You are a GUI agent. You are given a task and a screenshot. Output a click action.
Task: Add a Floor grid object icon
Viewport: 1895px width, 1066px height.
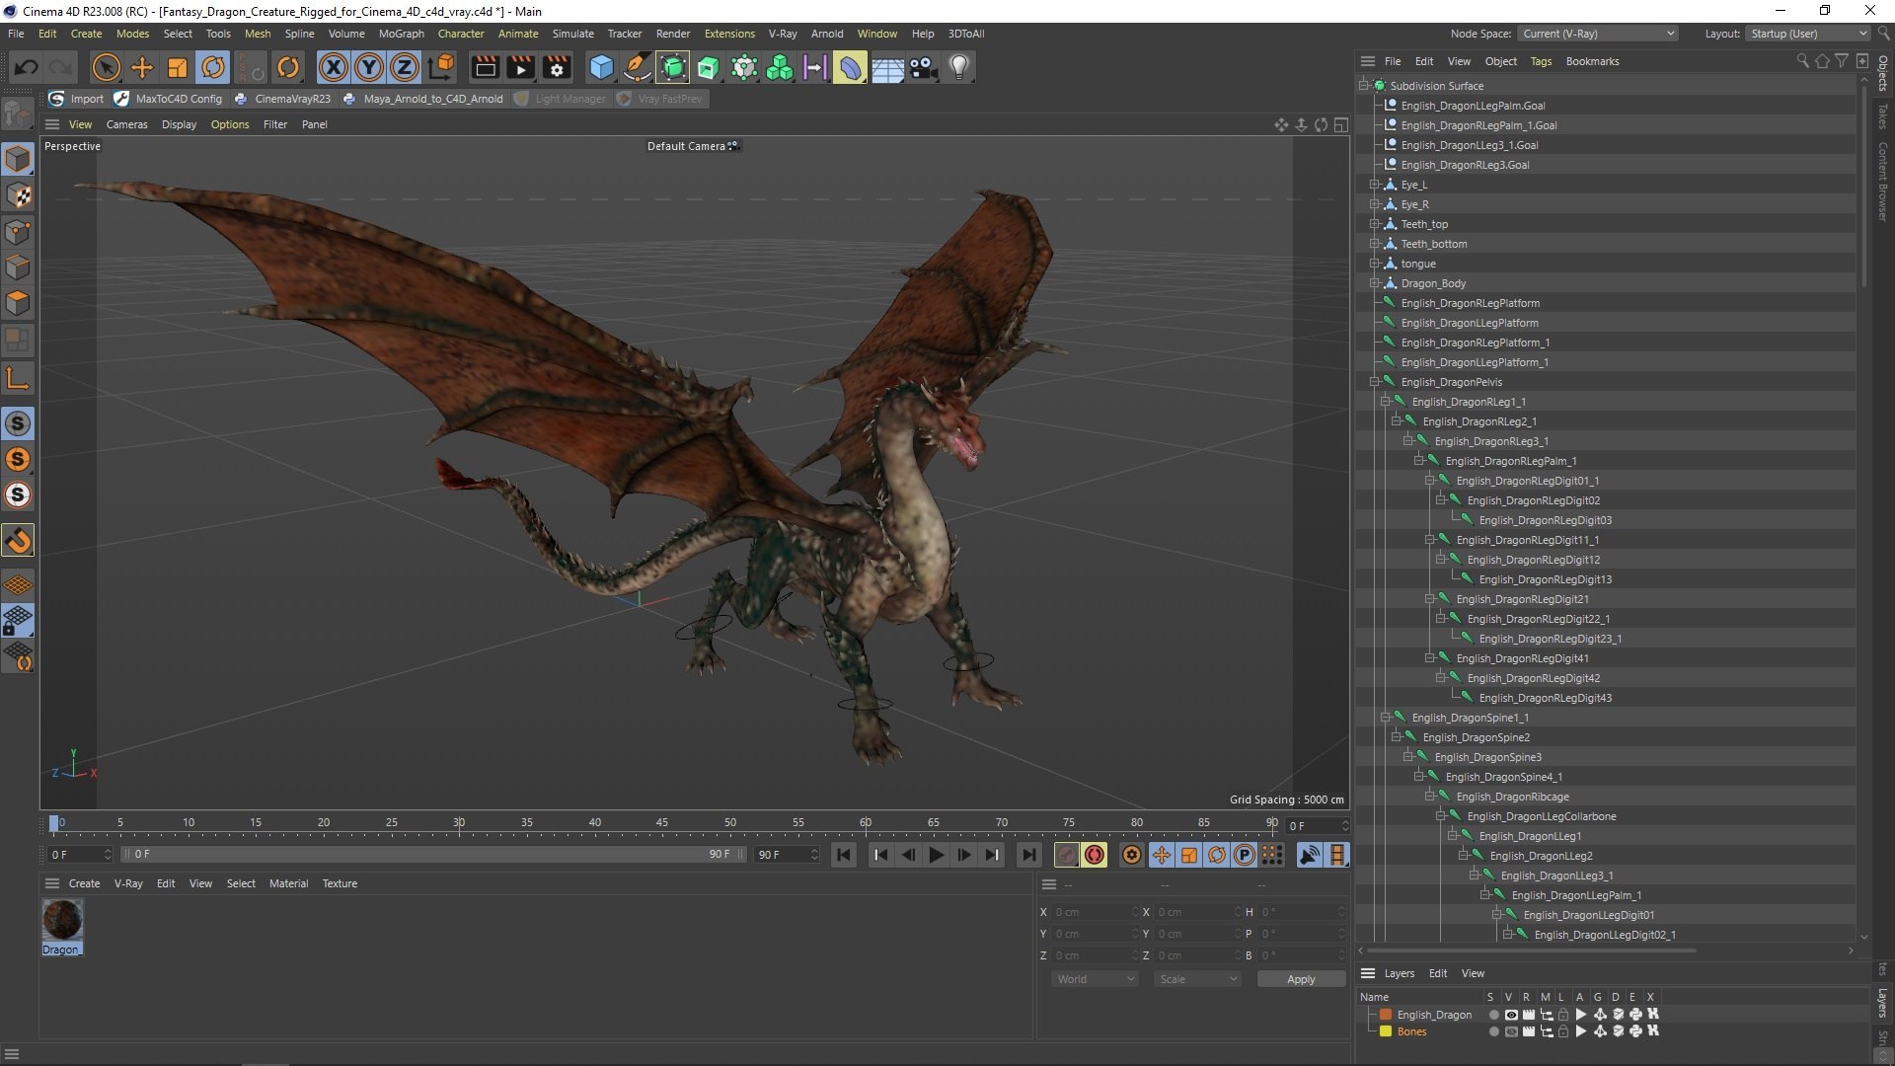pyautogui.click(x=887, y=67)
